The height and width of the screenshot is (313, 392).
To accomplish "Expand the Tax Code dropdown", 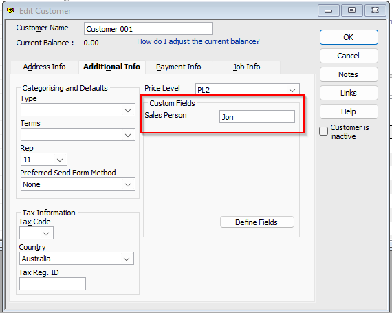I will [36, 233].
